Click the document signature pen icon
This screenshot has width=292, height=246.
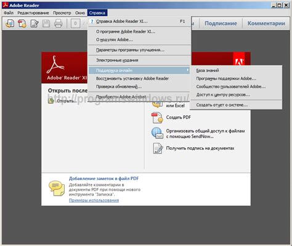(158, 148)
